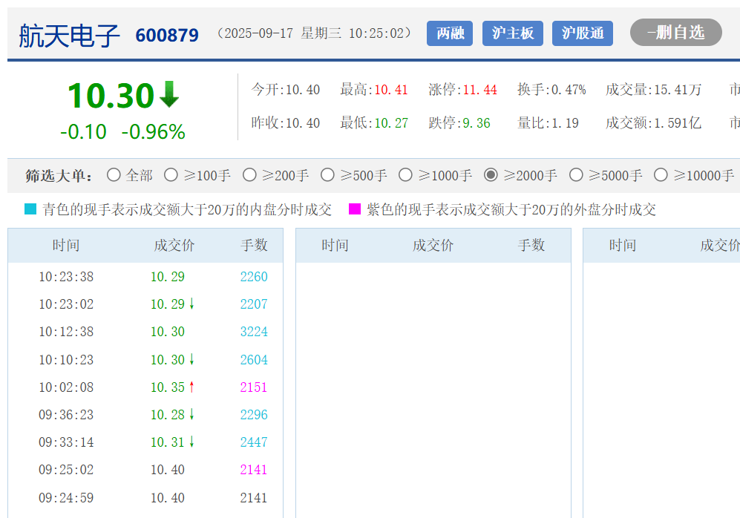This screenshot has height=518, width=740.
Task: Click the down arrow in the 09:33:14 row
Action: tap(191, 442)
